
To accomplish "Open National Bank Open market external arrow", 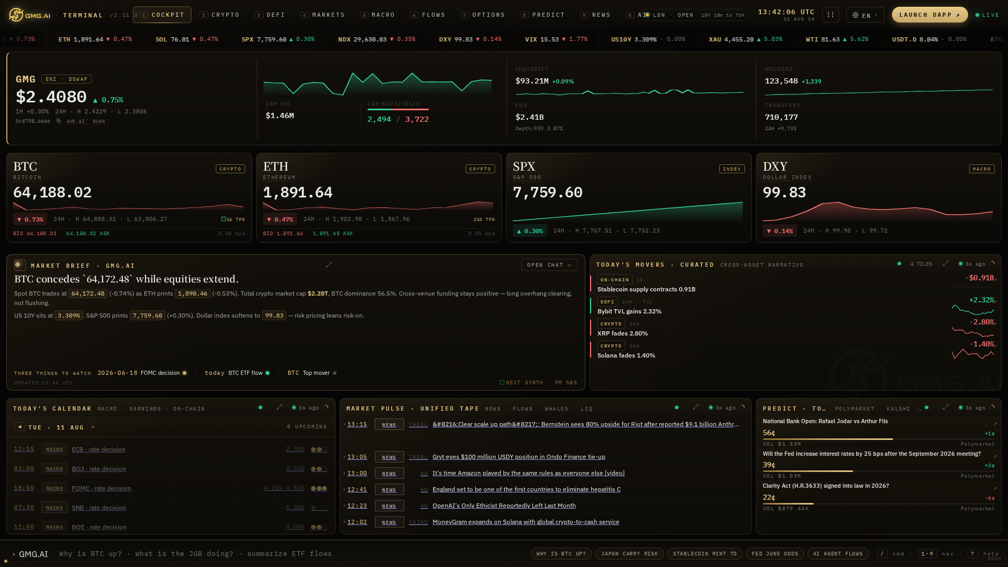I will click(x=994, y=424).
